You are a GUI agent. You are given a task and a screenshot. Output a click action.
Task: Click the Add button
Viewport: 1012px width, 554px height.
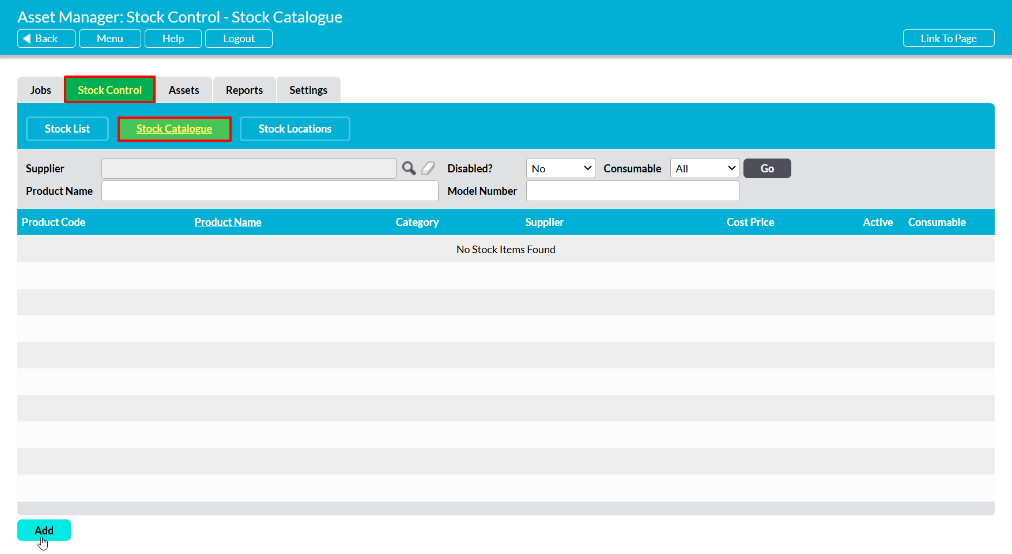point(44,530)
